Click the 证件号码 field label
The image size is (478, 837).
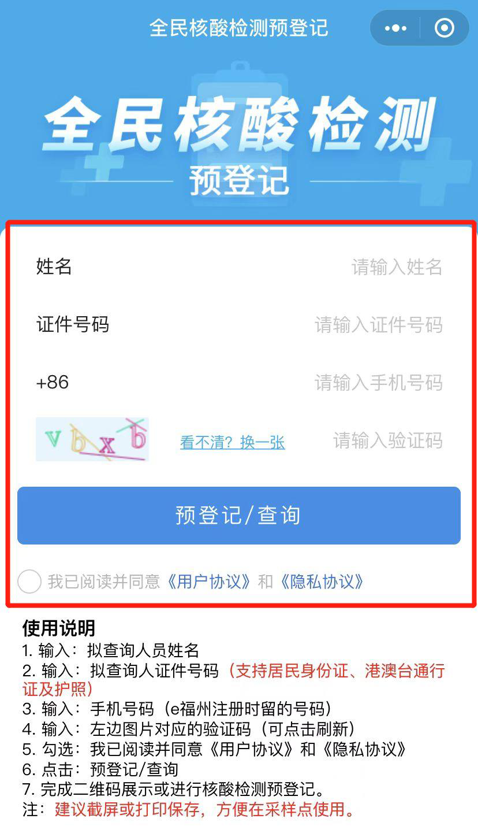click(73, 324)
